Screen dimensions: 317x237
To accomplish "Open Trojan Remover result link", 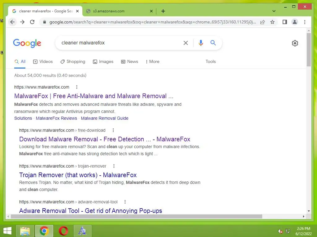I will pyautogui.click(x=78, y=175).
